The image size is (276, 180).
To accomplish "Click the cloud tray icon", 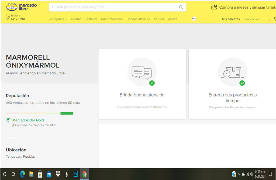I will tap(243, 174).
